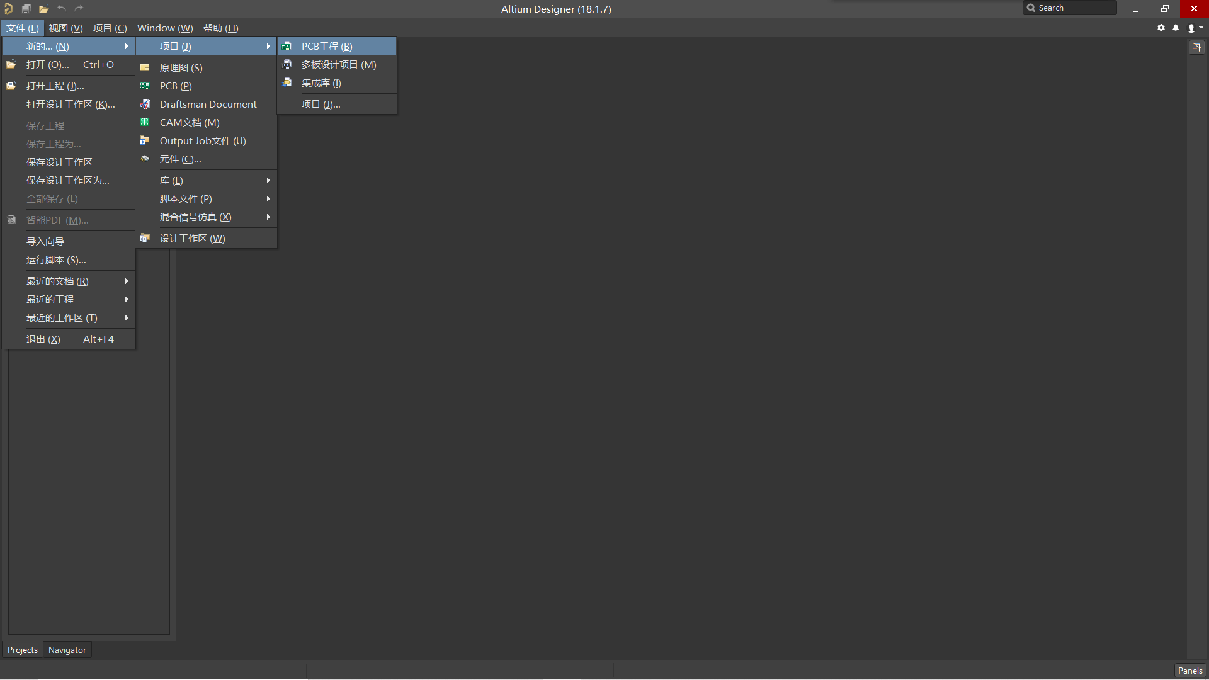Click the search magnifier icon
Image resolution: width=1209 pixels, height=680 pixels.
coord(1031,8)
